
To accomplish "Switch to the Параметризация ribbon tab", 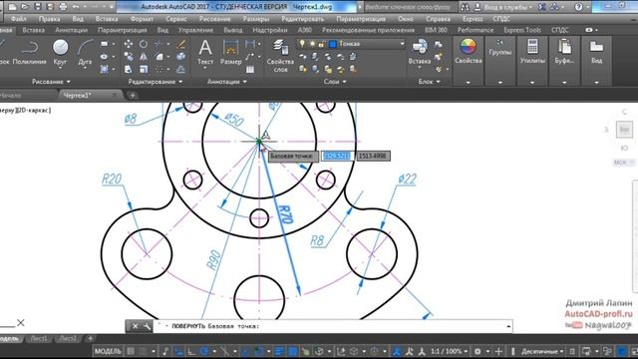I will tap(123, 30).
